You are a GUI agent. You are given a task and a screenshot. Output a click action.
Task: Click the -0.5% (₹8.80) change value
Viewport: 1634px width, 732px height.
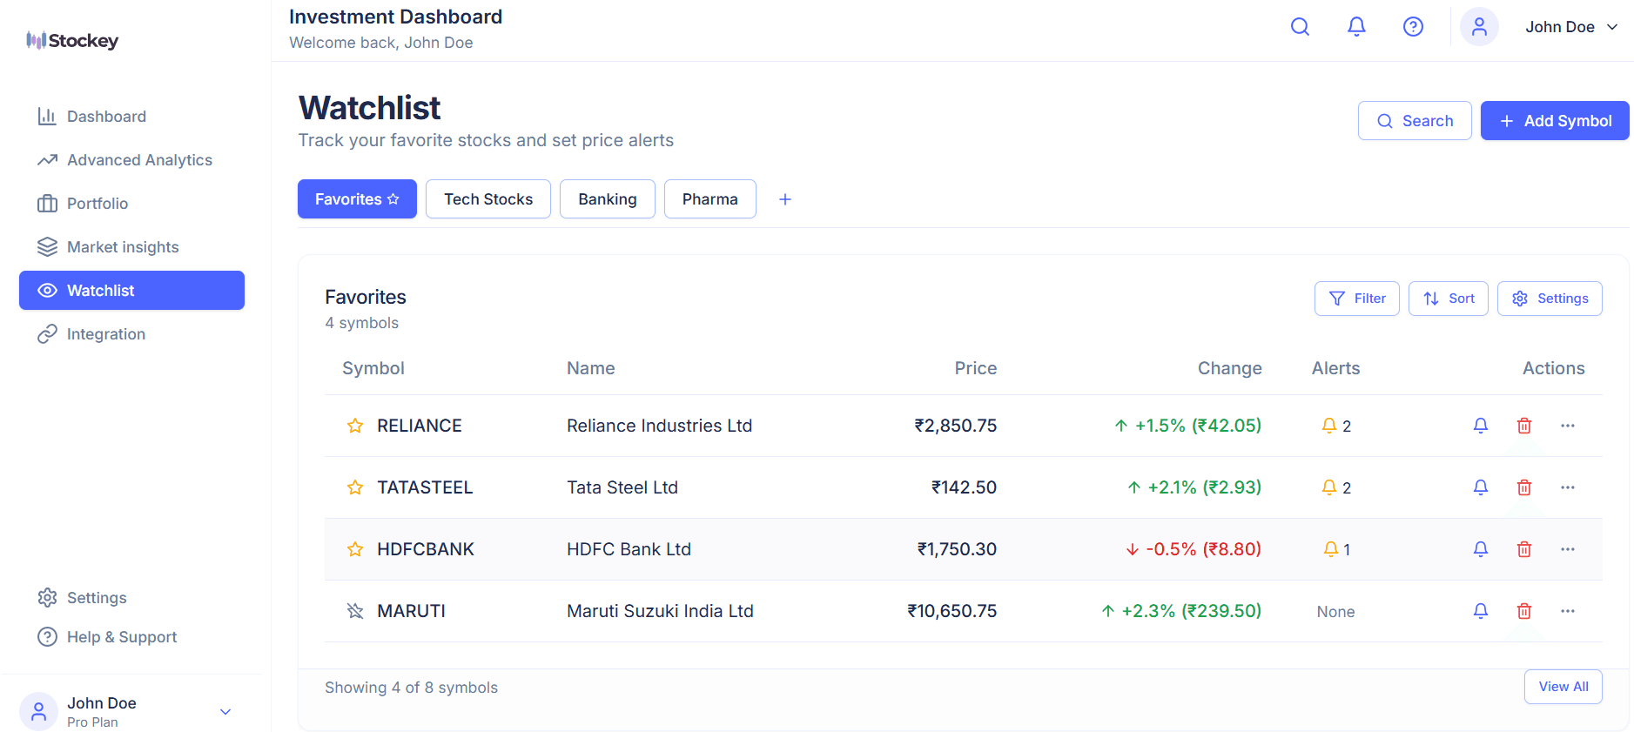(x=1194, y=549)
